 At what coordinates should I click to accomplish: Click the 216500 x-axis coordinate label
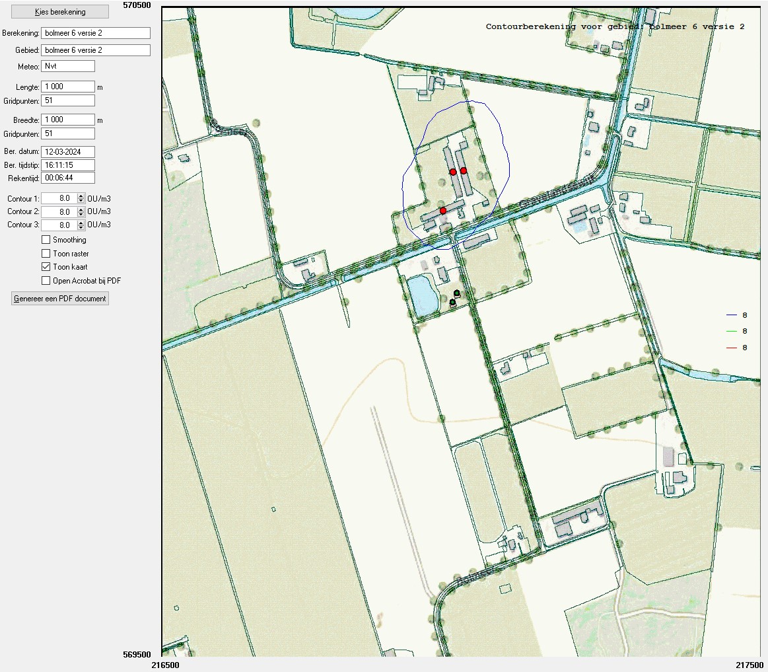[x=166, y=665]
